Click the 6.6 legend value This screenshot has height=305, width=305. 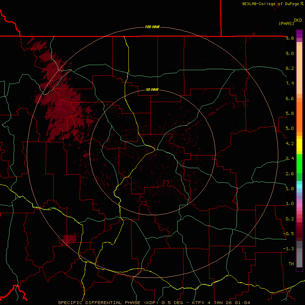(x=290, y=98)
